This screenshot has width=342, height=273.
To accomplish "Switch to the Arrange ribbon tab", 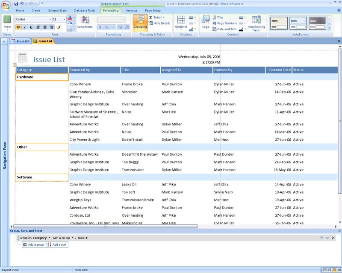I will pyautogui.click(x=131, y=10).
